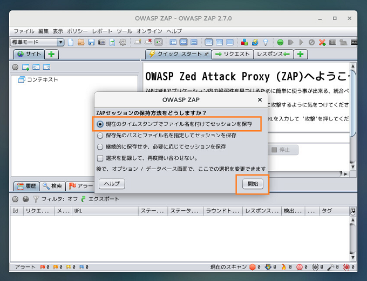Select the サイト tab
Screen dimensions: 367x281
(29, 55)
